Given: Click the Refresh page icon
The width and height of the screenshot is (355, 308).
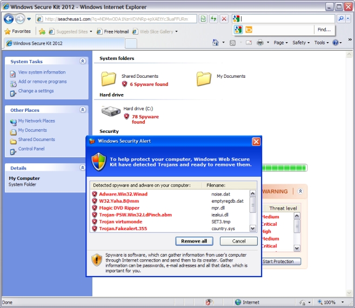Looking at the screenshot, I should 213,19.
